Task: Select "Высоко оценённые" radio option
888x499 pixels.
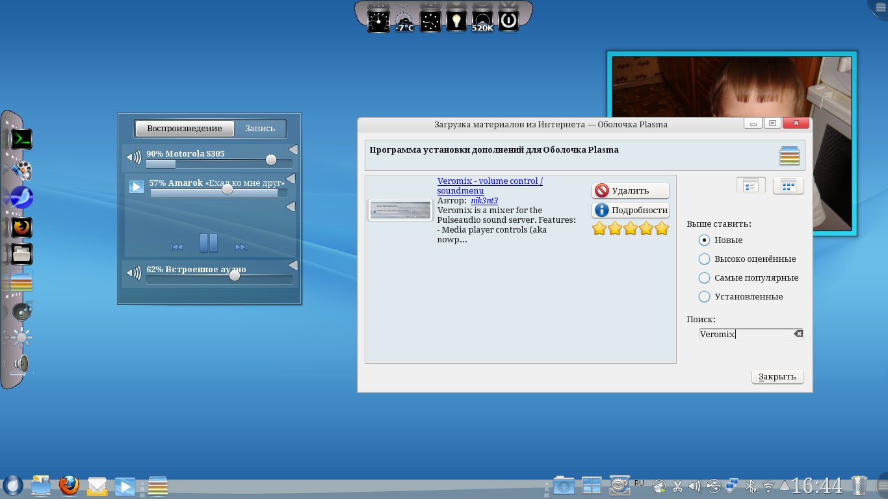Action: (x=704, y=259)
